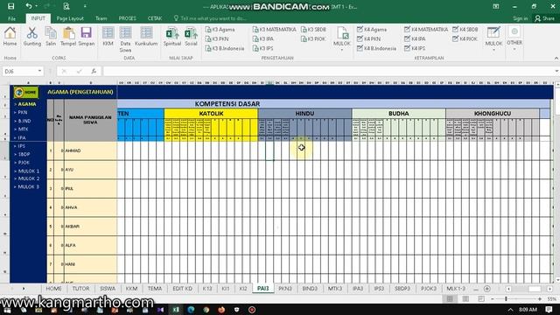
Task: Open K3 PKN sheet button
Action: (x=217, y=38)
